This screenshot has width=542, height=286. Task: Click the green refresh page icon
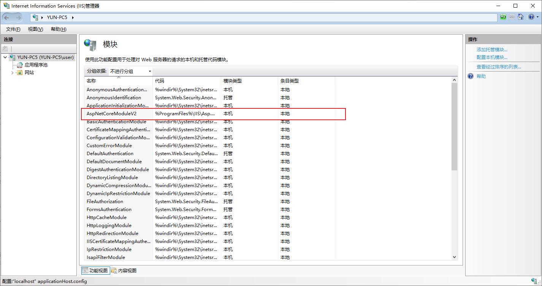(x=503, y=17)
